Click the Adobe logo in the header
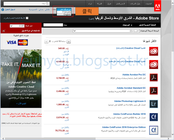The height and width of the screenshot is (140, 174). 158,6
